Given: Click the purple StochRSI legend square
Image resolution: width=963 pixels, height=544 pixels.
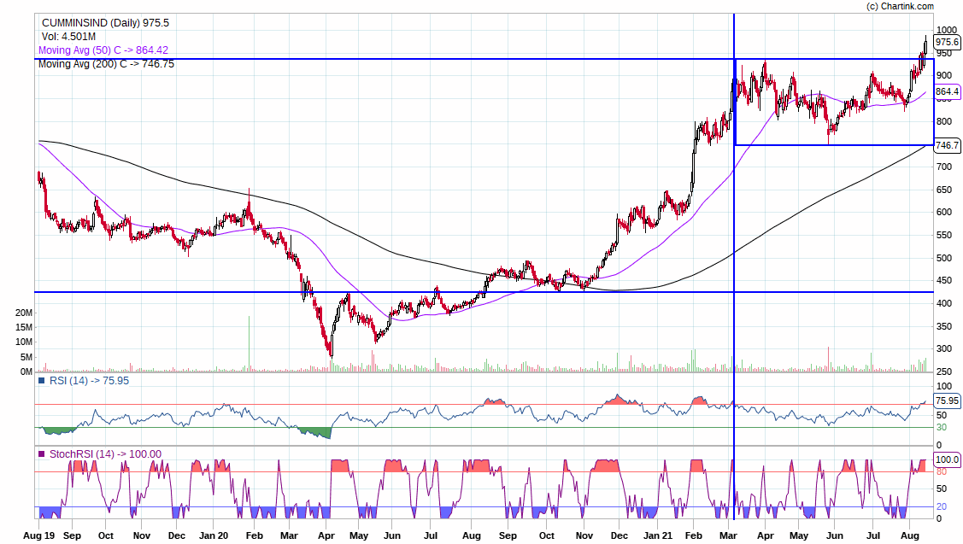Looking at the screenshot, I should (42, 454).
